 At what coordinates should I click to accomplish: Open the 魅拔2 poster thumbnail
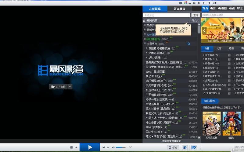coord(231,124)
